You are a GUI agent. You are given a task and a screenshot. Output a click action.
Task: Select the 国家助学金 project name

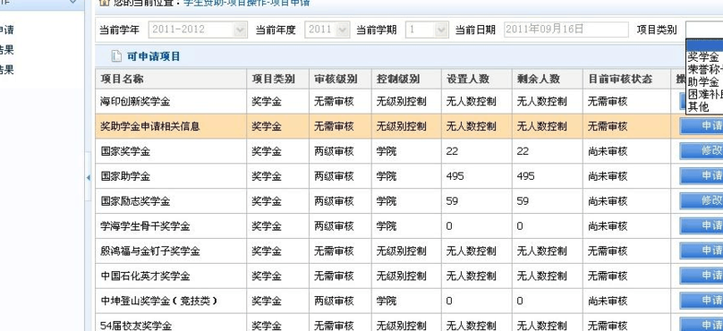[125, 176]
